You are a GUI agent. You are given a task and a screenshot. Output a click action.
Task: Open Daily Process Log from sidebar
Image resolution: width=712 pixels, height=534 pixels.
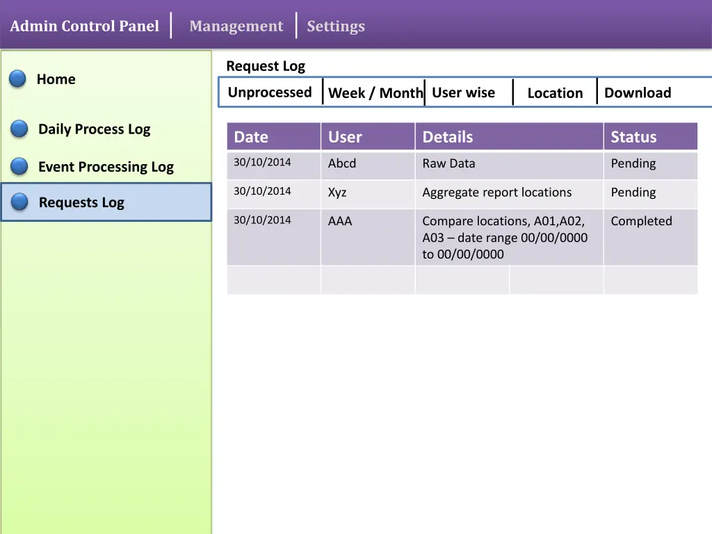pyautogui.click(x=94, y=129)
